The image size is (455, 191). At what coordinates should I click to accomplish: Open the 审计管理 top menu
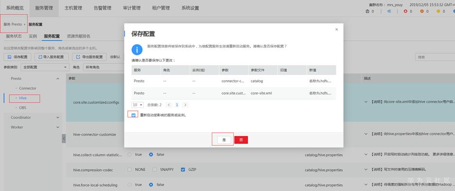132,8
